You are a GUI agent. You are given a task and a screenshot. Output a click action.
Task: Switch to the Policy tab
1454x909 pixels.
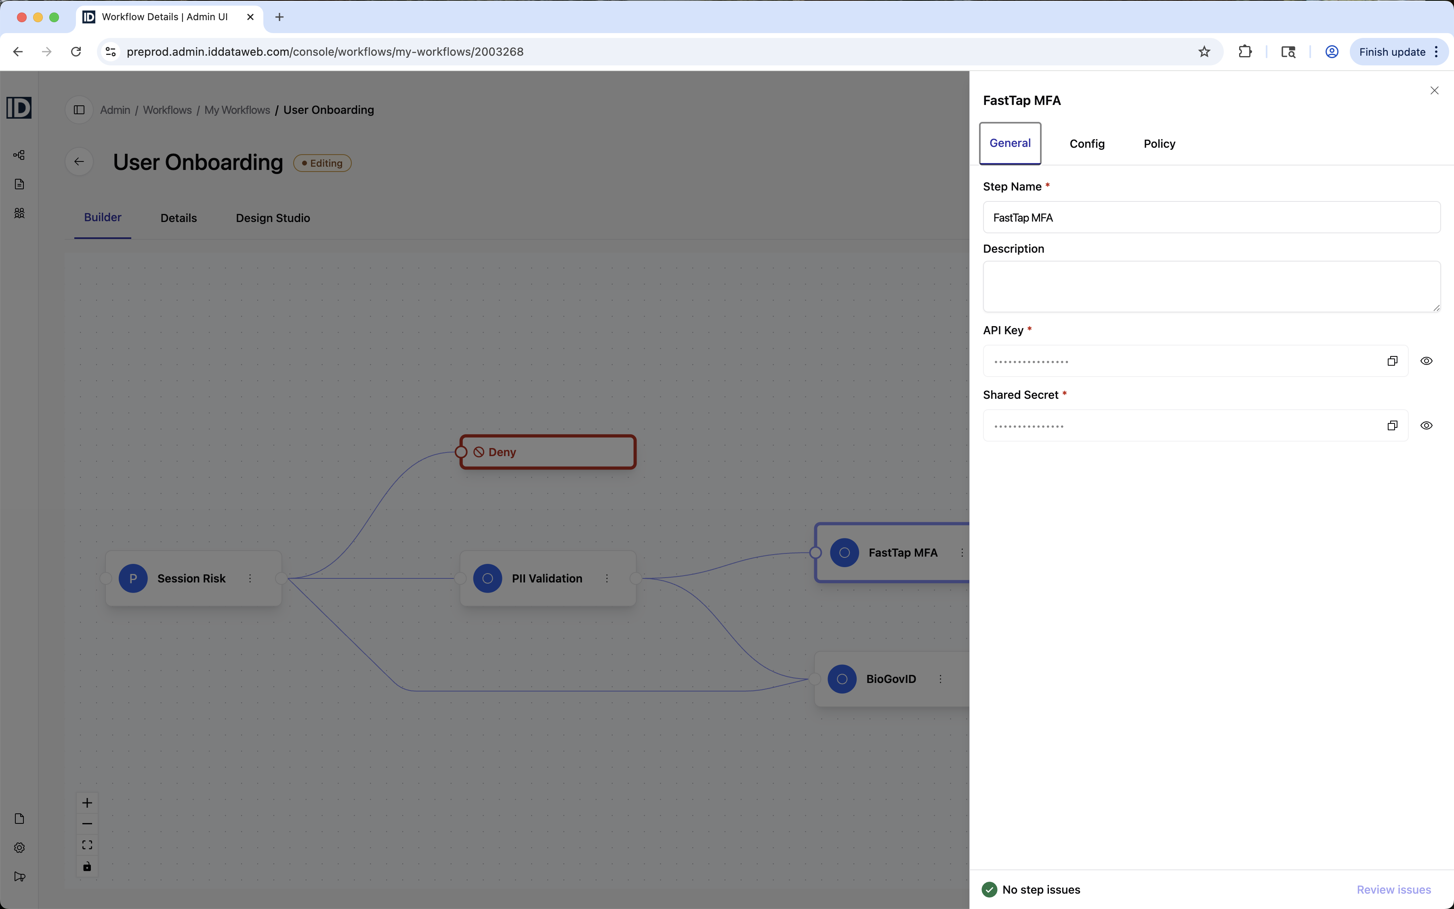(x=1159, y=144)
